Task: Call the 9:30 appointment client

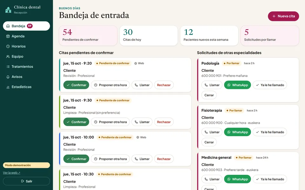Action: (142, 122)
